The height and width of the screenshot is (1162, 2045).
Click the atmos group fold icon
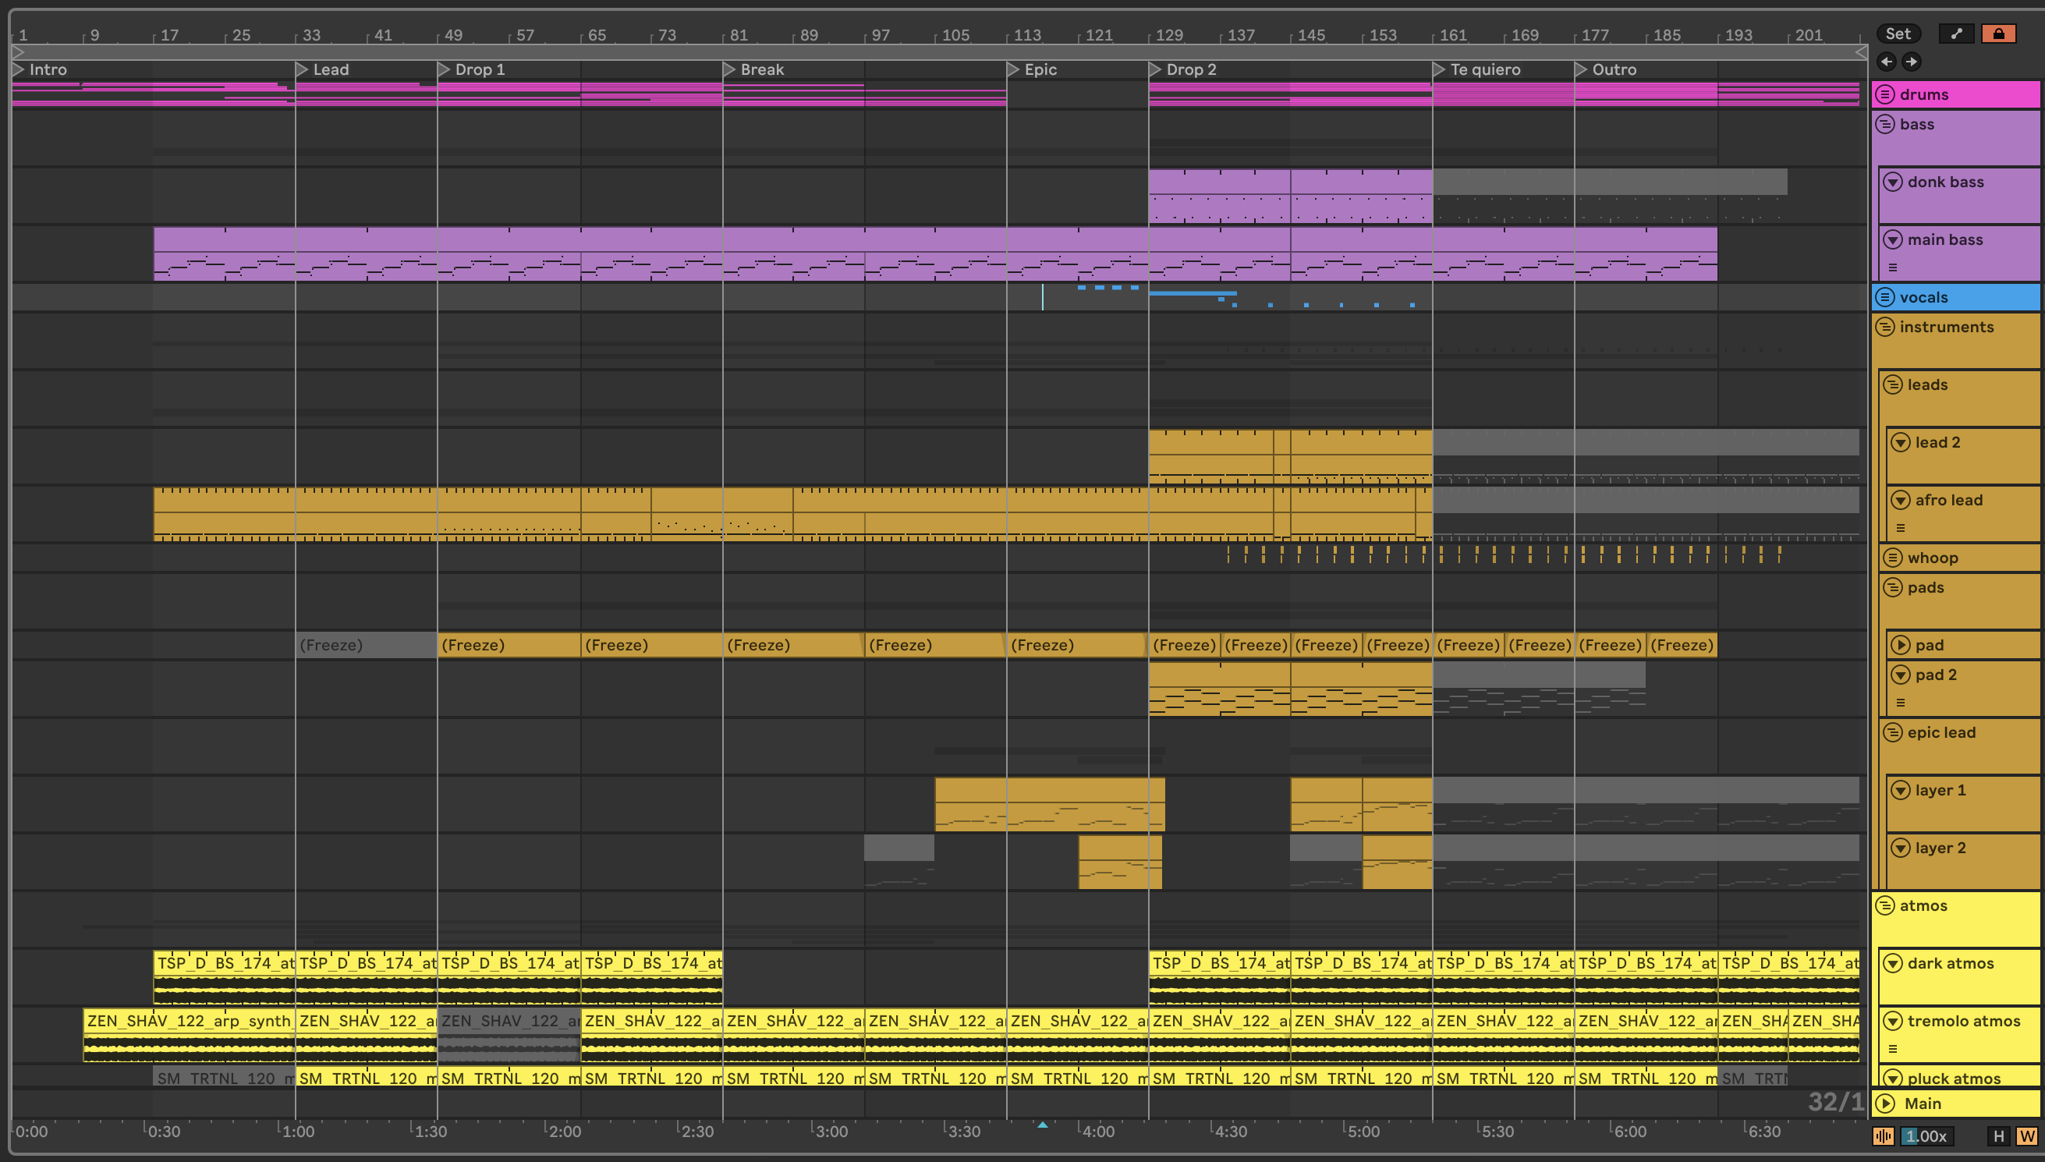[x=1884, y=905]
